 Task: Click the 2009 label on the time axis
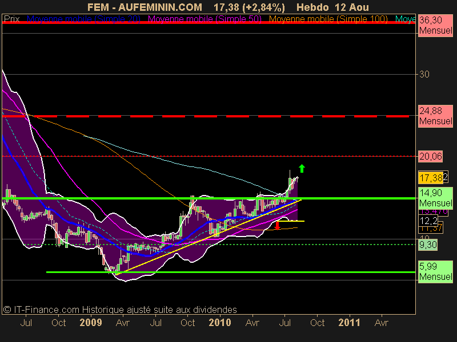point(91,323)
